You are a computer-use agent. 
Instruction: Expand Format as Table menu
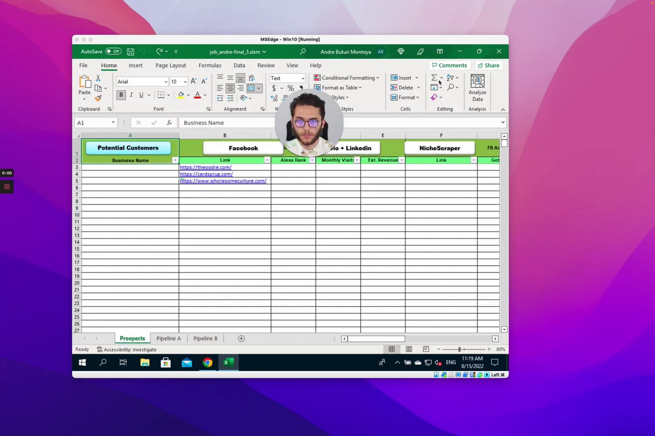coord(338,87)
